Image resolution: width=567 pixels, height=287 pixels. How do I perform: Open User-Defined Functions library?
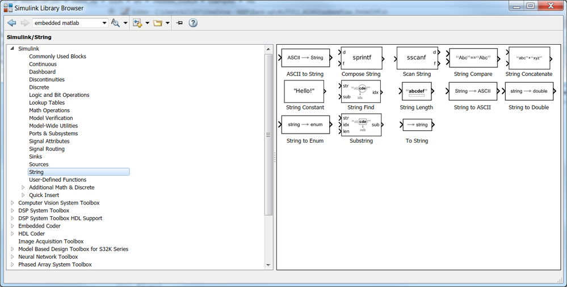57,179
